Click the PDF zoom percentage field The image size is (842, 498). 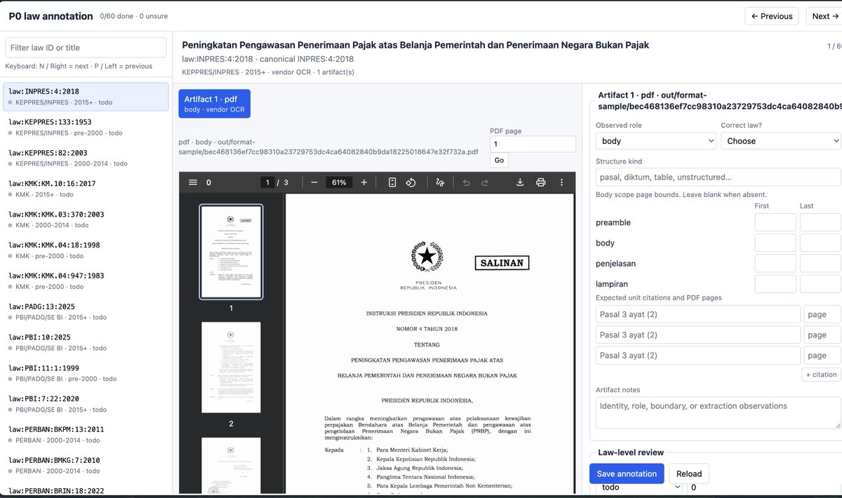point(339,182)
